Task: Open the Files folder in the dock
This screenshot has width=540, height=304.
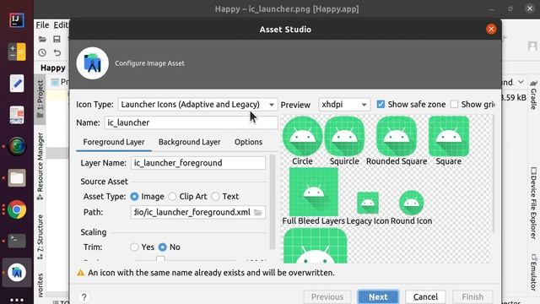Action: pos(17,178)
